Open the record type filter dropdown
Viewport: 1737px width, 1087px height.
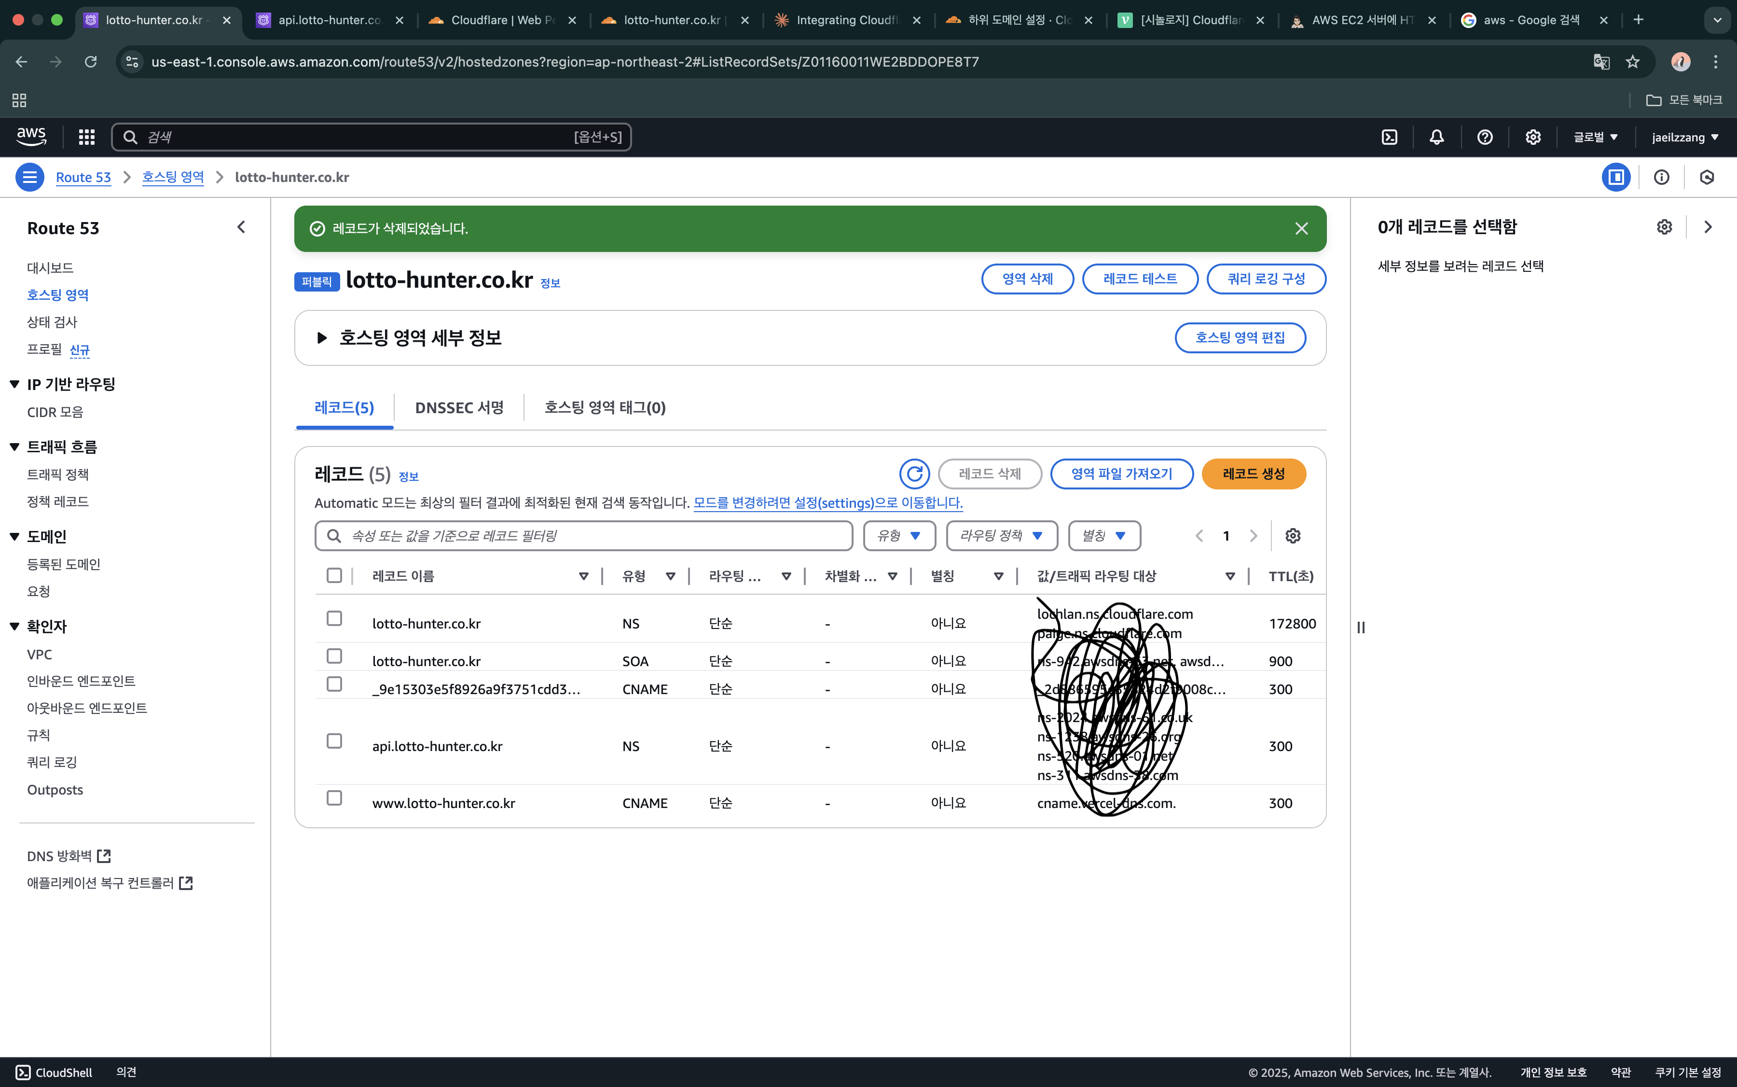click(x=899, y=536)
